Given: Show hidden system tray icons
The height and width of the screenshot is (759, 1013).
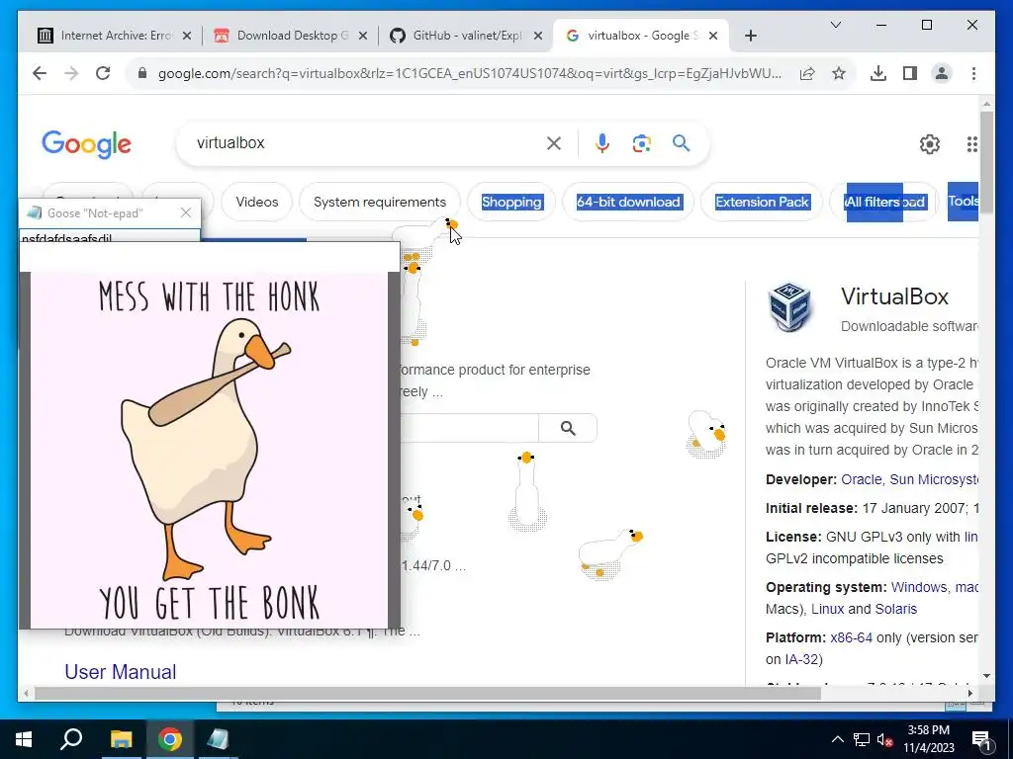Looking at the screenshot, I should 837,739.
